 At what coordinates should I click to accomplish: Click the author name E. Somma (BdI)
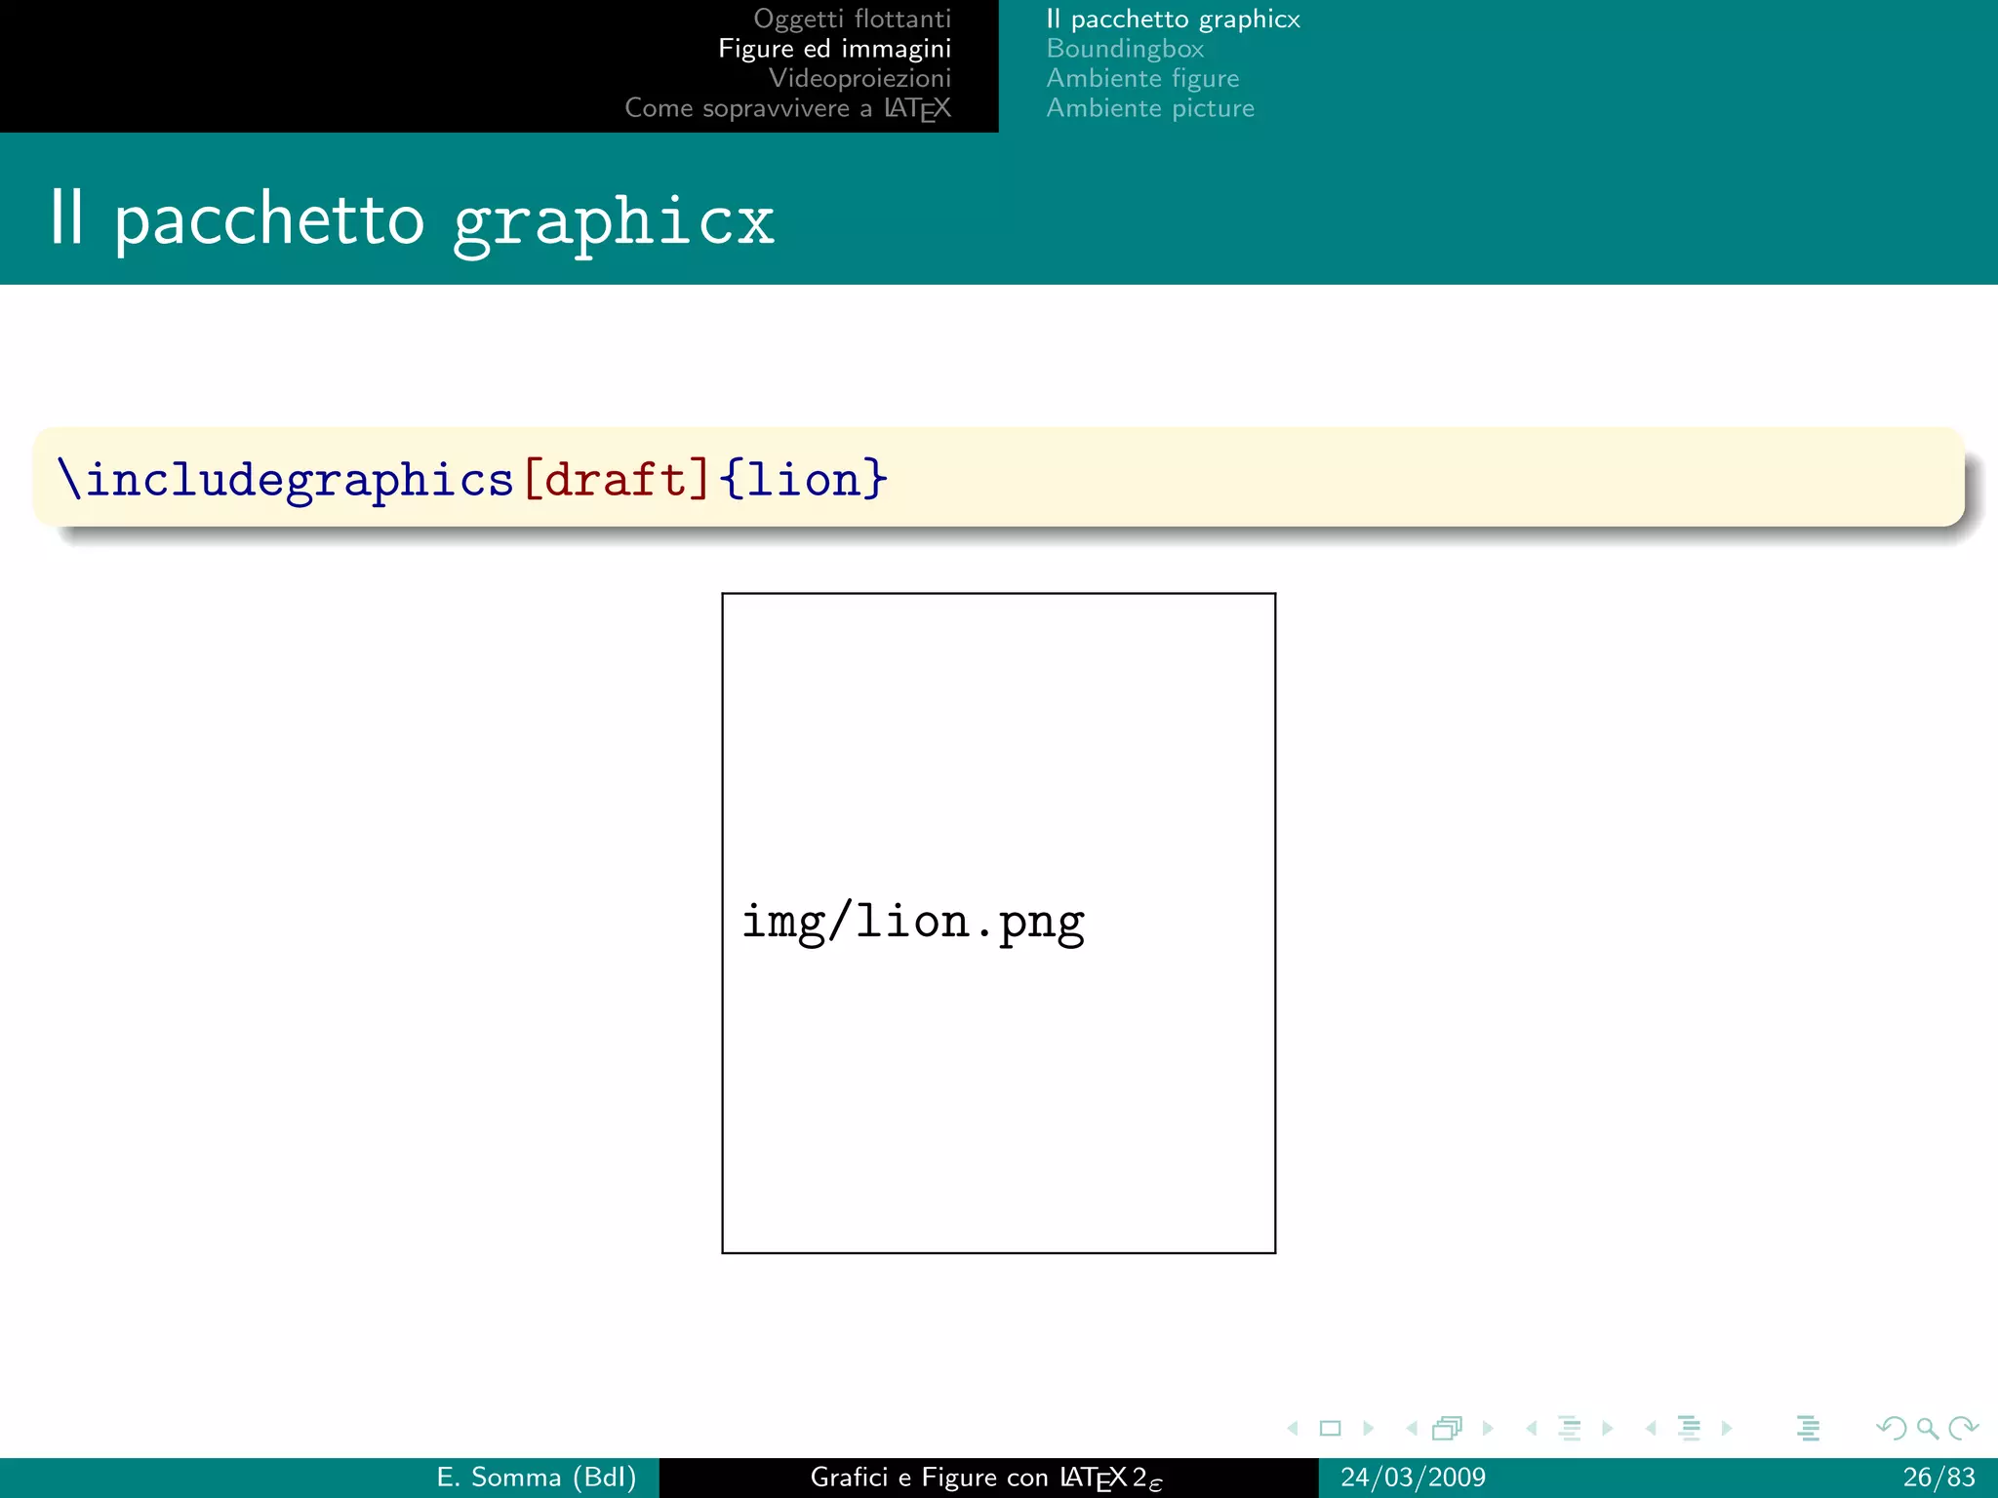(537, 1478)
